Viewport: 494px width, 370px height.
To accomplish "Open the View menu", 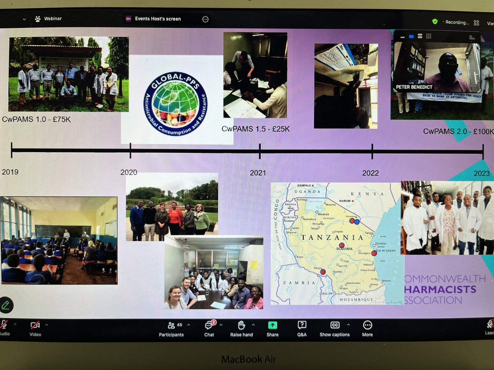I will [x=490, y=23].
